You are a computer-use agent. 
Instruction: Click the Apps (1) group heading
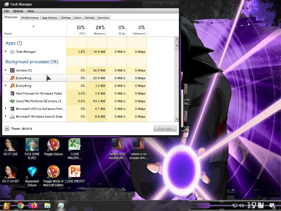click(x=14, y=43)
